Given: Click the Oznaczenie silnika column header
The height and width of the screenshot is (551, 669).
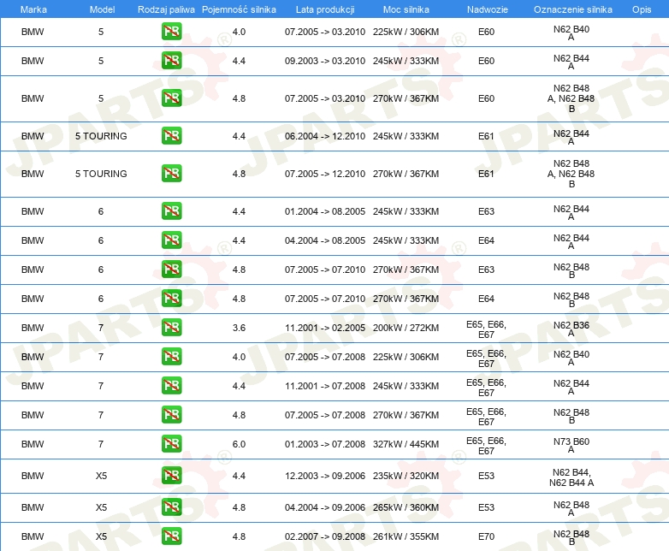Looking at the screenshot, I should 572,9.
